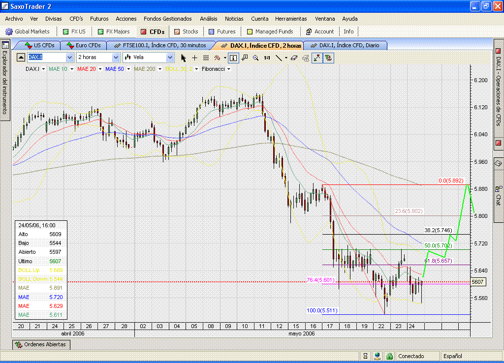Screen dimensions: 504x363
Task: Switch to US CFDs tab
Action: click(39, 45)
